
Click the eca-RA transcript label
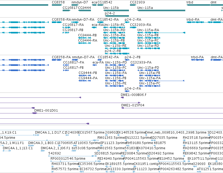pos(97,25)
